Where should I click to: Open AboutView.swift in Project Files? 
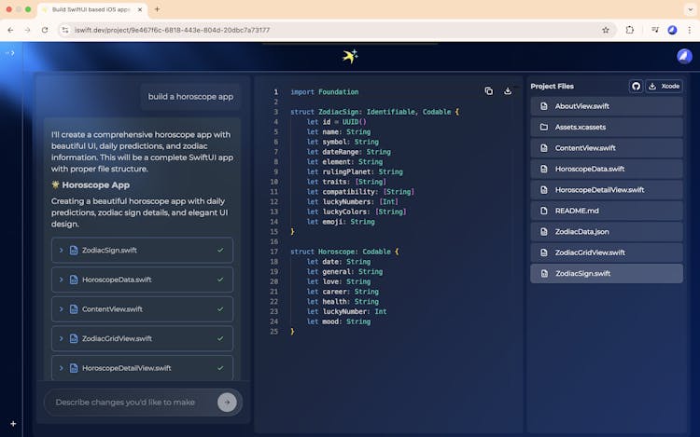607,106
